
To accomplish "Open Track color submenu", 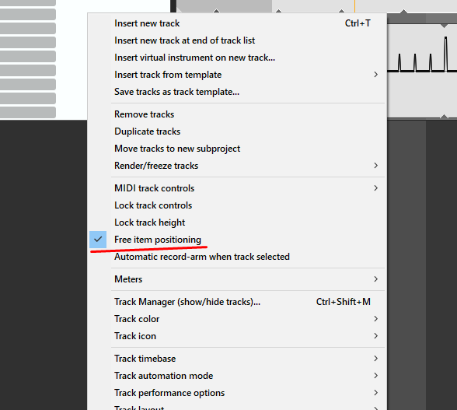I will [237, 319].
